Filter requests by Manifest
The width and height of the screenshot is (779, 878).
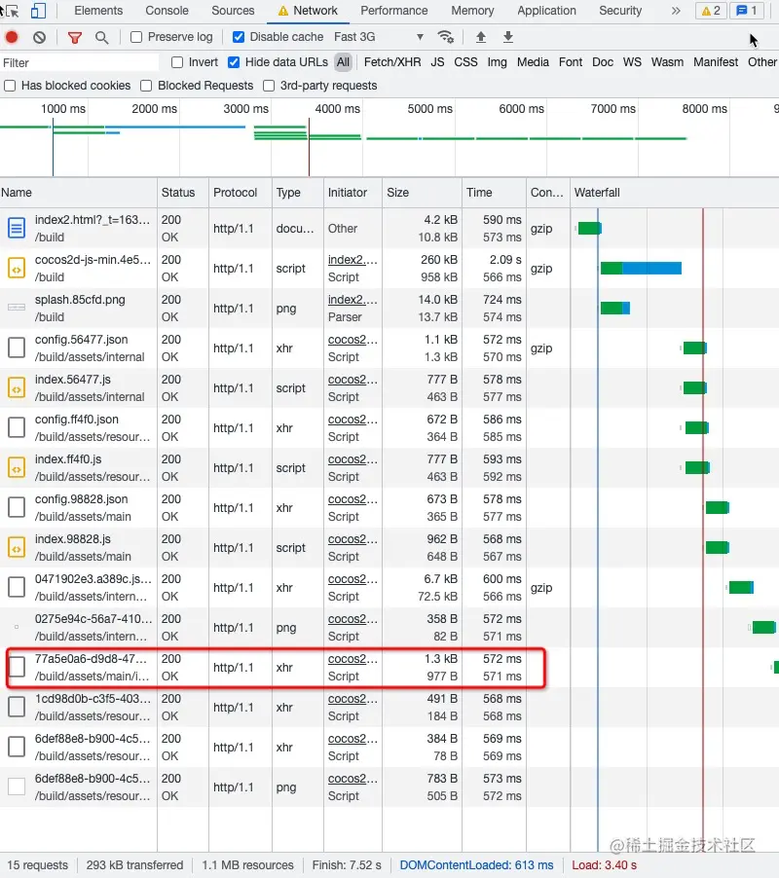tap(716, 62)
